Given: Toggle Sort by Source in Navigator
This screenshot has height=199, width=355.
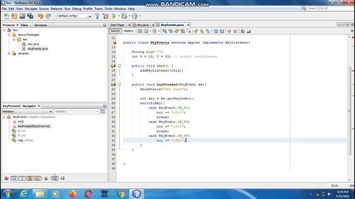Looking at the screenshot, I should [63, 179].
